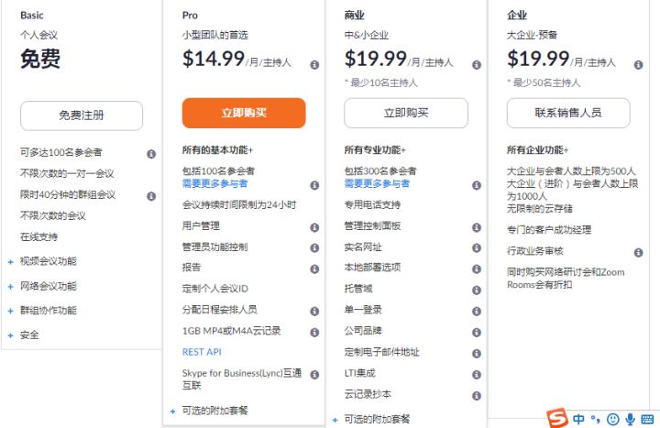The image size is (660, 428).
Task: Click 免费注册 button
Action: (82, 115)
